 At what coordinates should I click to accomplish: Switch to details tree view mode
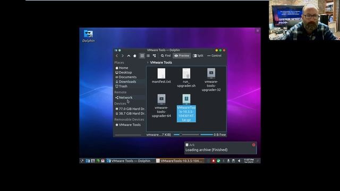[154, 56]
